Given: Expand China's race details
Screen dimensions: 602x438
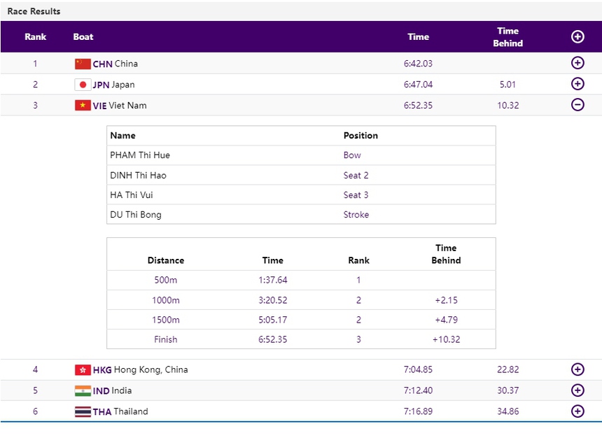Looking at the screenshot, I should coord(577,62).
